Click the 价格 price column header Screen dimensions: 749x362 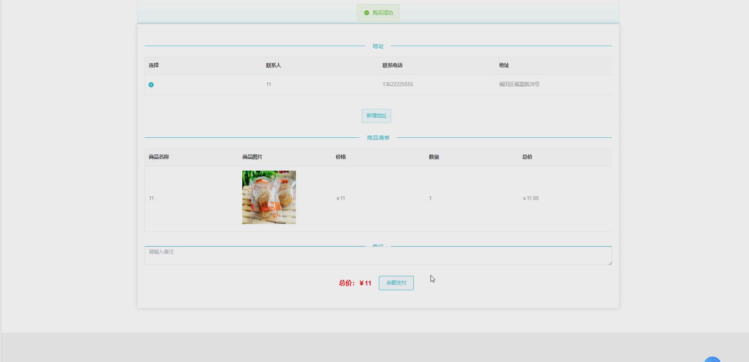(x=340, y=157)
